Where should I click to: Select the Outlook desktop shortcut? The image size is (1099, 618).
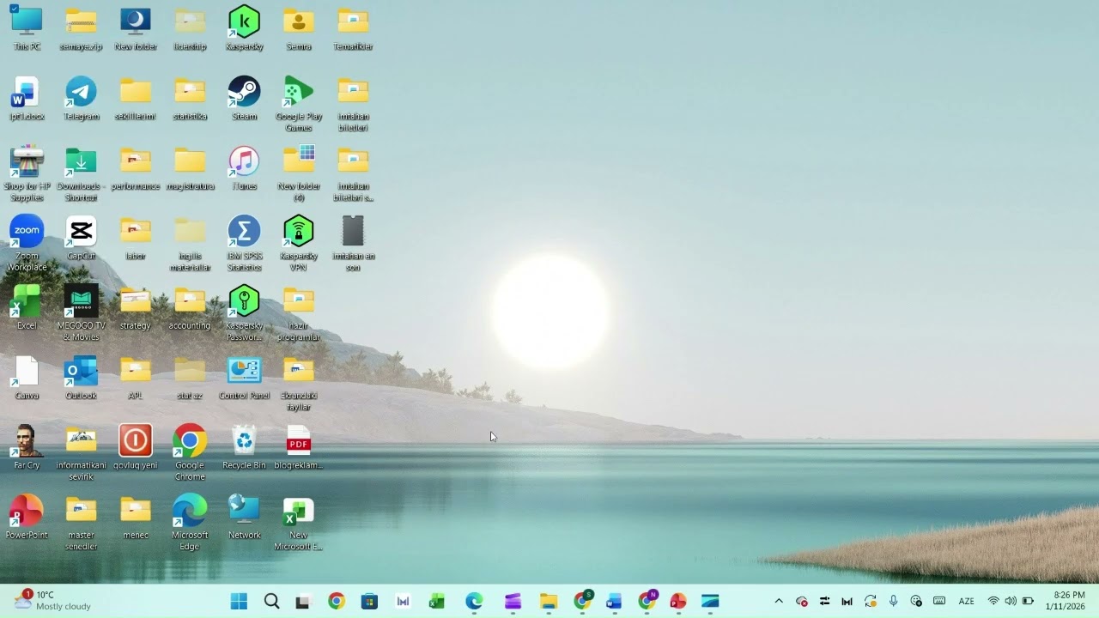81,378
